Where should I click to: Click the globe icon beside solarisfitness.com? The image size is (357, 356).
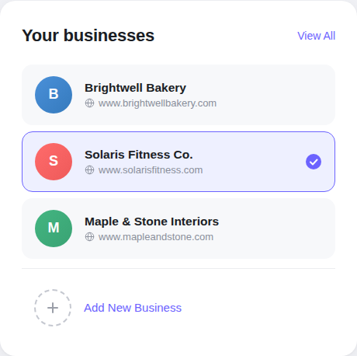89,170
